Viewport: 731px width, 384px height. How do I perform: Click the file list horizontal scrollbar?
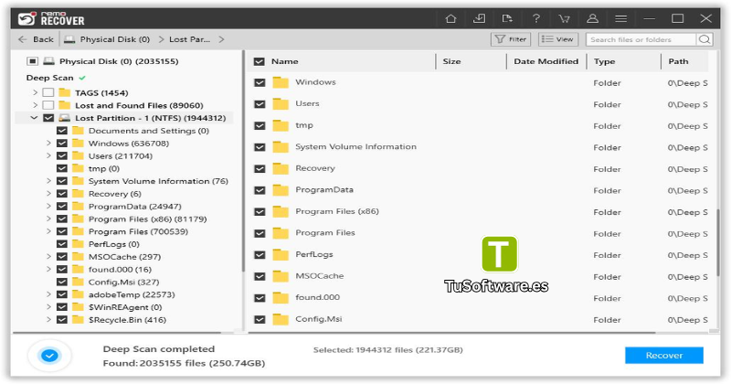pos(452,332)
